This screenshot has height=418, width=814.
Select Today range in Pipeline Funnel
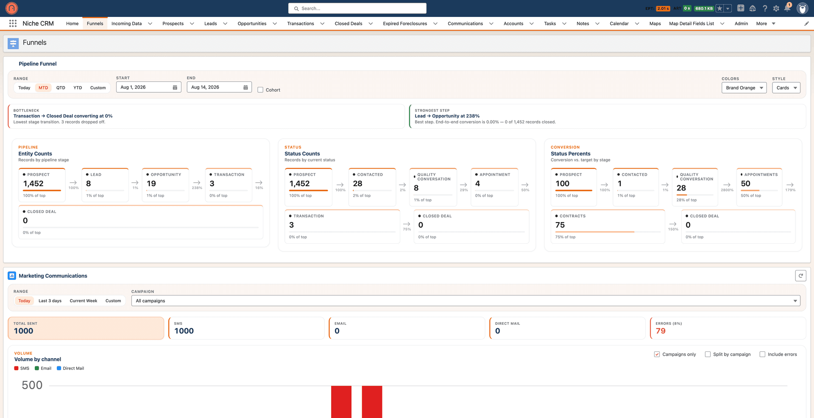click(24, 88)
